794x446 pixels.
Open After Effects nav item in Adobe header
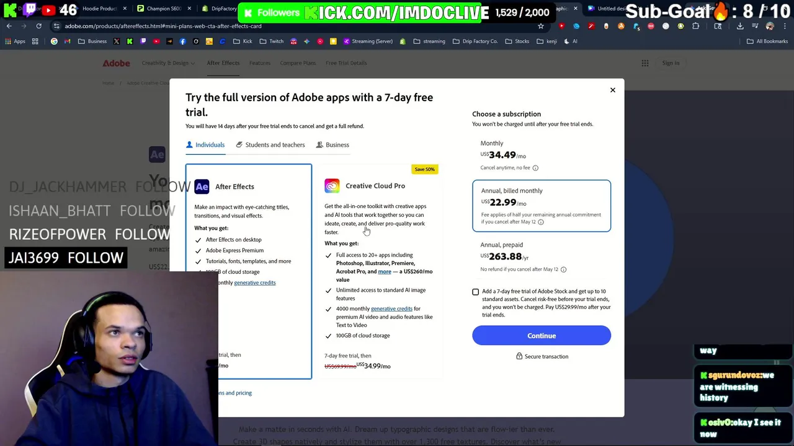pos(223,63)
